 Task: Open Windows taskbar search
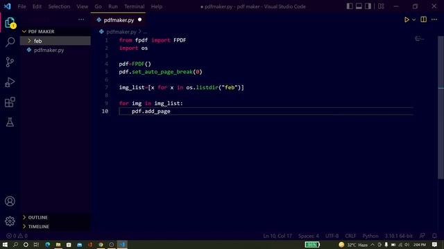pyautogui.click(x=15, y=244)
